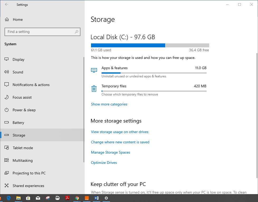Viewport: 258px width, 202px height.
Task: Click View storage usage on other drives
Action: (120, 132)
